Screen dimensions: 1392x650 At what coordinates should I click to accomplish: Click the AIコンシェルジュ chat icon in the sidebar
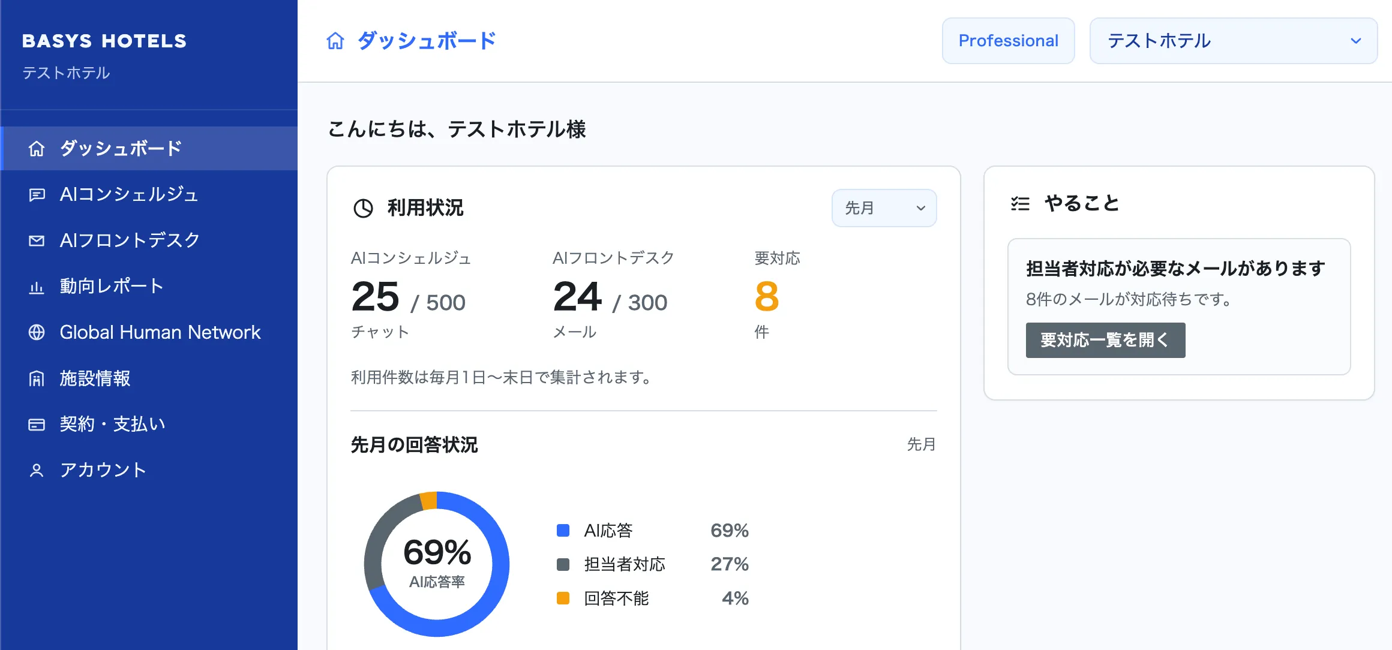37,195
